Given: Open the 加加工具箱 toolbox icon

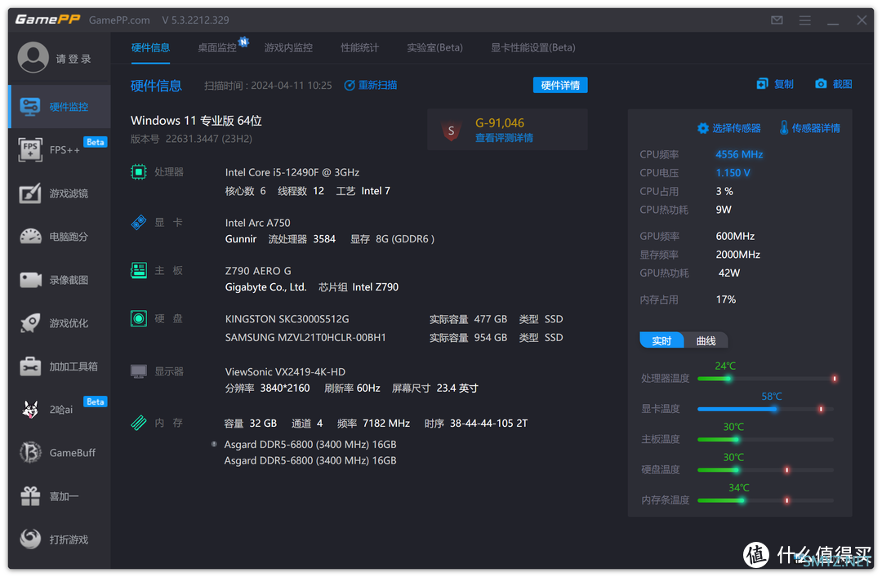Looking at the screenshot, I should coord(30,366).
